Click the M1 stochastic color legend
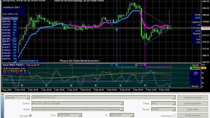The image size is (210, 118). (x=25, y=71)
